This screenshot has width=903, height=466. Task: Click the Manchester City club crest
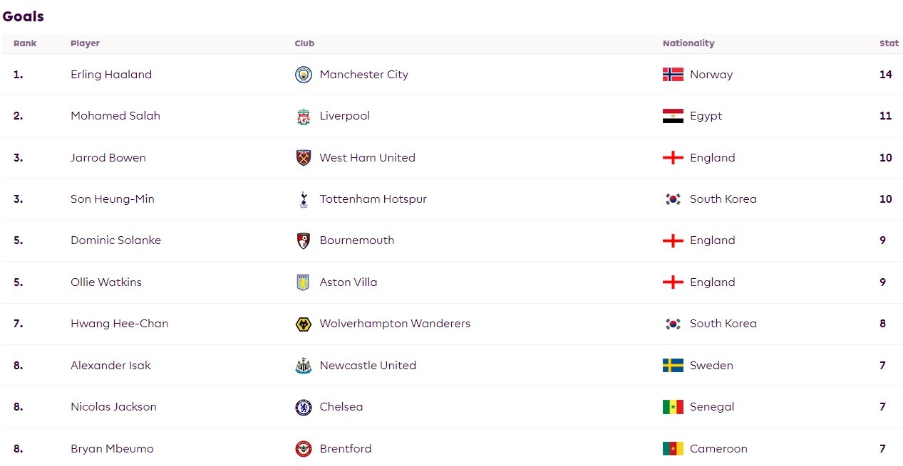tap(304, 75)
